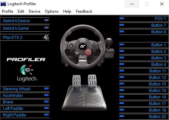Image resolution: width=169 pixels, height=120 pixels.
Task: Select the Steering Wheel axis label
Action: click(x=17, y=89)
